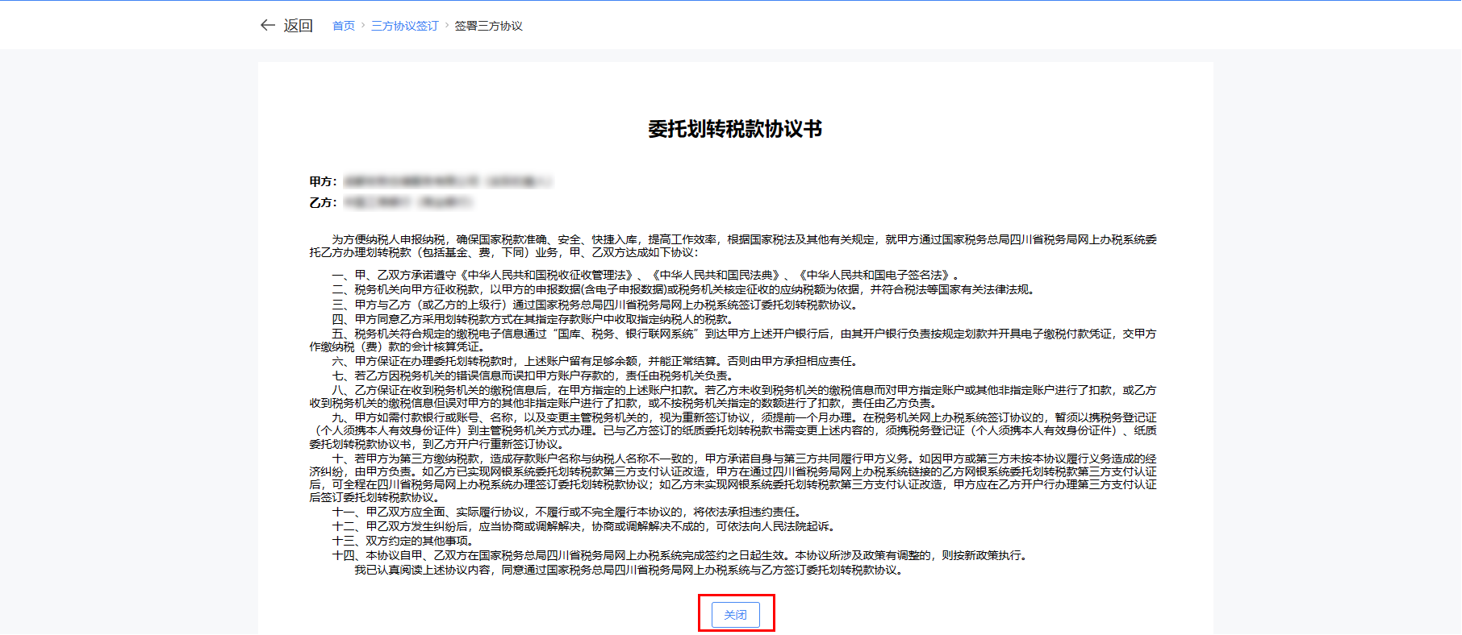
Task: Click clause 三 about 签订委托划转税款协议
Action: pos(596,305)
